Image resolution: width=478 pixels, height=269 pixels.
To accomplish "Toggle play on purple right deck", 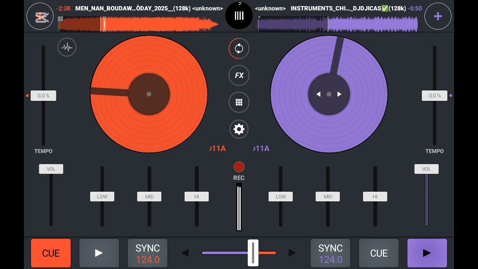I will coord(427,253).
